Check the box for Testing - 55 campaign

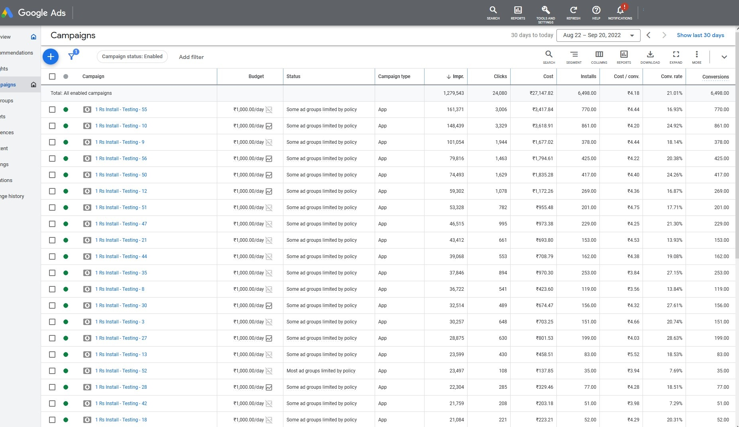pos(52,110)
